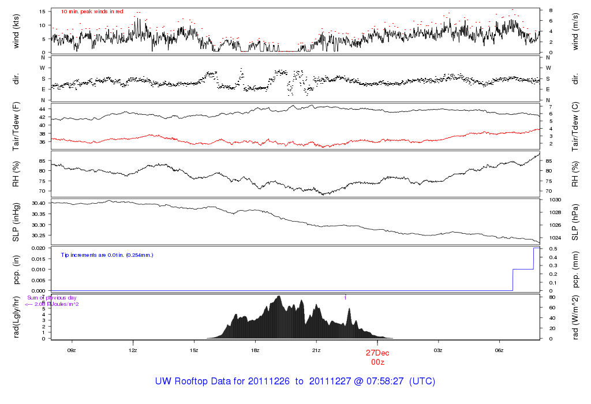Click the 'wind (m/s)' right axis label
591x404 pixels.
tap(575, 31)
